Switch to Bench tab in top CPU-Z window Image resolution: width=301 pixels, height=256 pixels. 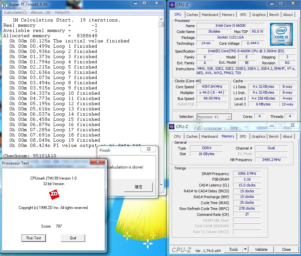coord(274,15)
